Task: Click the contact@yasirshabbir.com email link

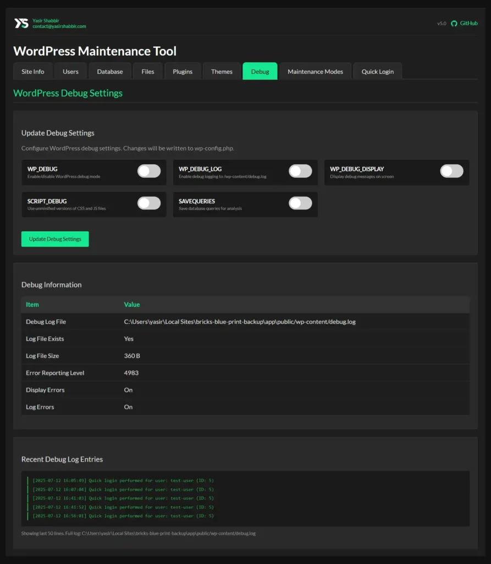Action: click(x=59, y=26)
